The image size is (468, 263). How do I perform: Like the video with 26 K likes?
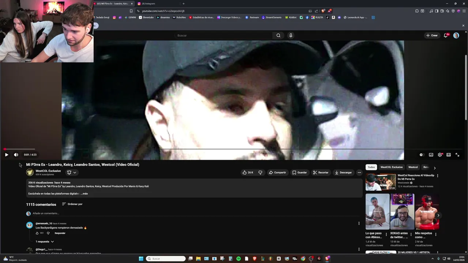pos(248,172)
